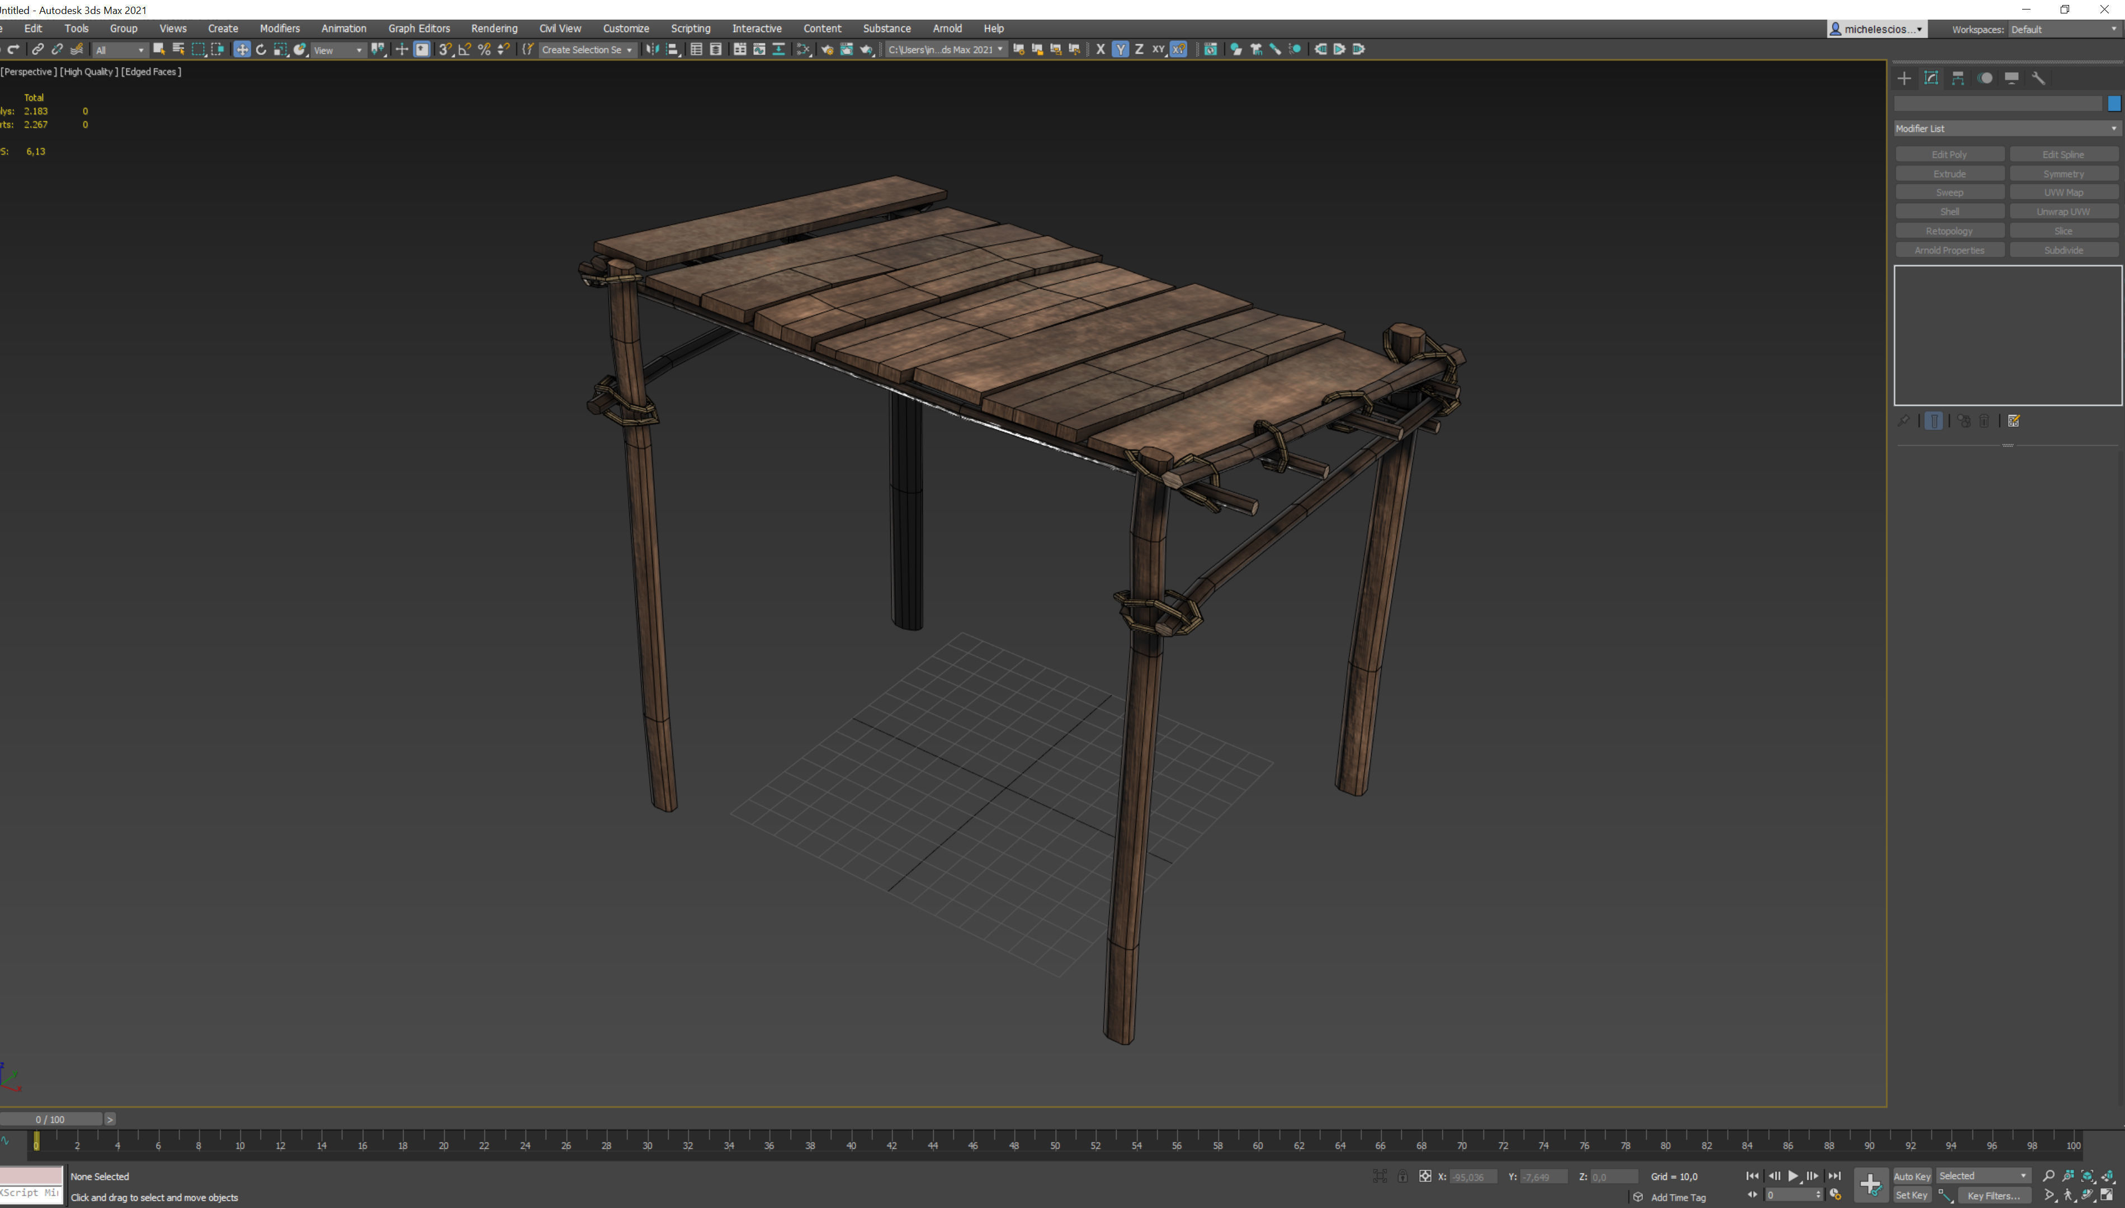This screenshot has width=2125, height=1208.
Task: Click frame 50 on the timeline
Action: point(1055,1145)
